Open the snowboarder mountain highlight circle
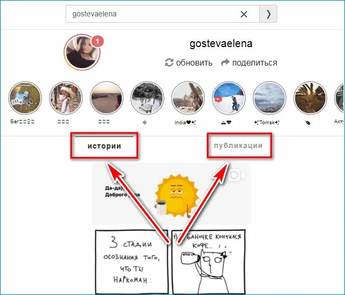Image resolution: width=345 pixels, height=295 pixels. 229,97
